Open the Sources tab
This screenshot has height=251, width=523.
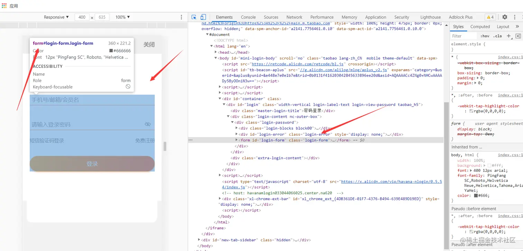[271, 17]
